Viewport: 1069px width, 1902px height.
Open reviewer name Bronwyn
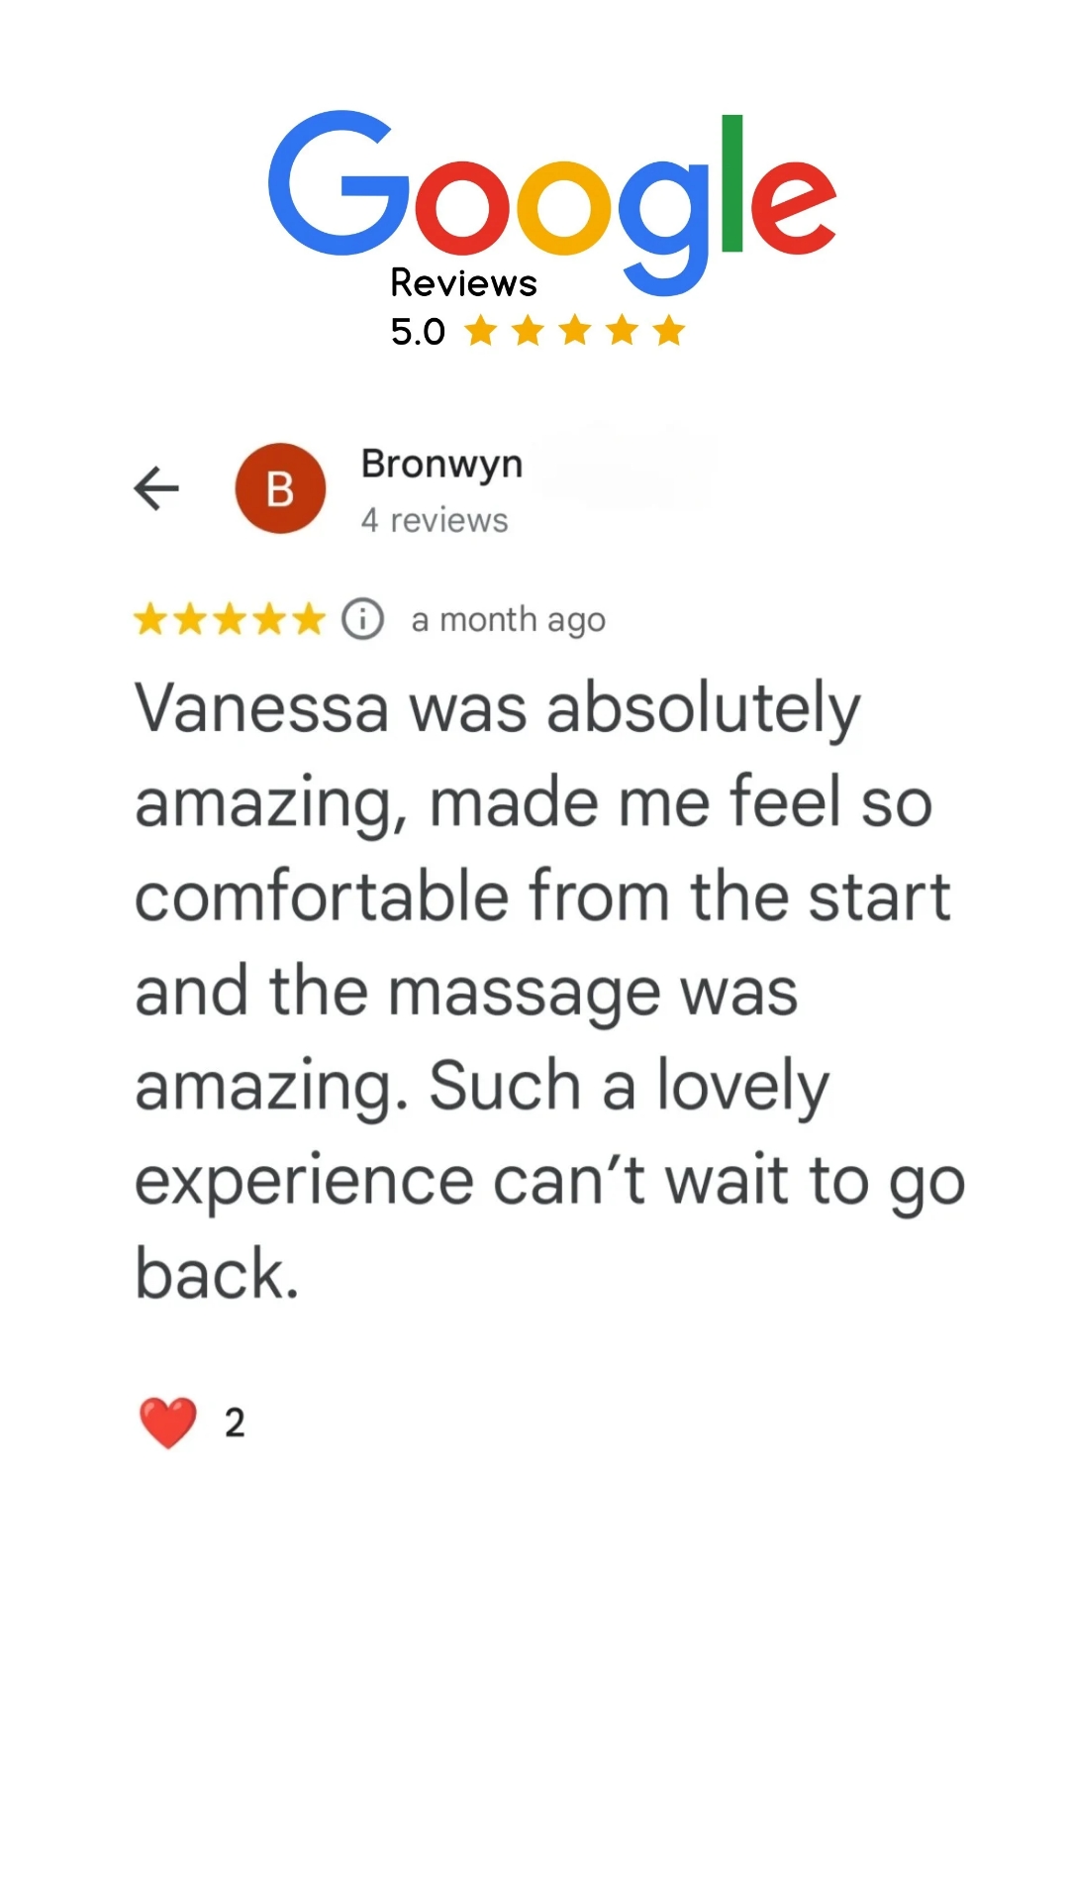click(441, 464)
